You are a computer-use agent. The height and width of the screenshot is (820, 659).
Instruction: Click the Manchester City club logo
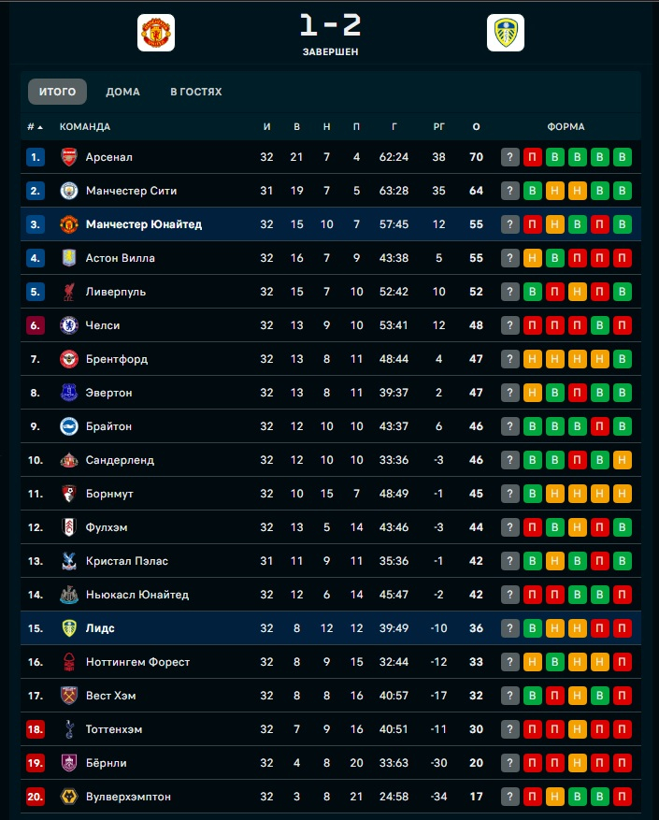coord(69,191)
